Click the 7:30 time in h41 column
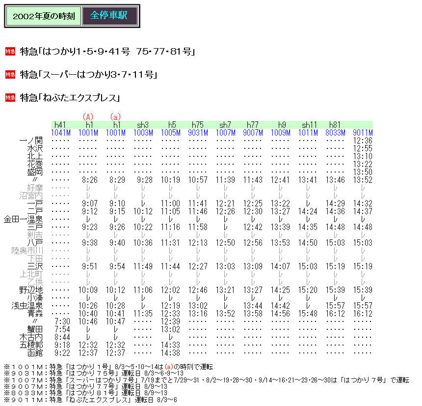The width and height of the screenshot is (422, 406). 62,321
